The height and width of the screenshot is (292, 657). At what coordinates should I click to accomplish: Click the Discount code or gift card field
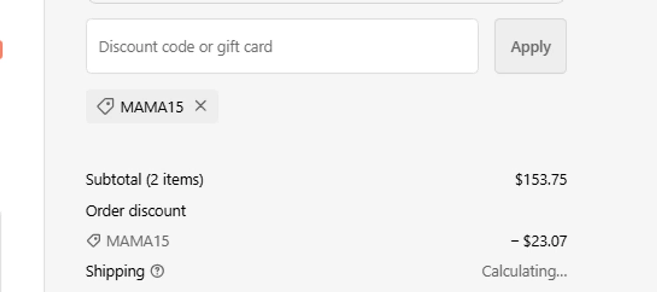point(282,46)
